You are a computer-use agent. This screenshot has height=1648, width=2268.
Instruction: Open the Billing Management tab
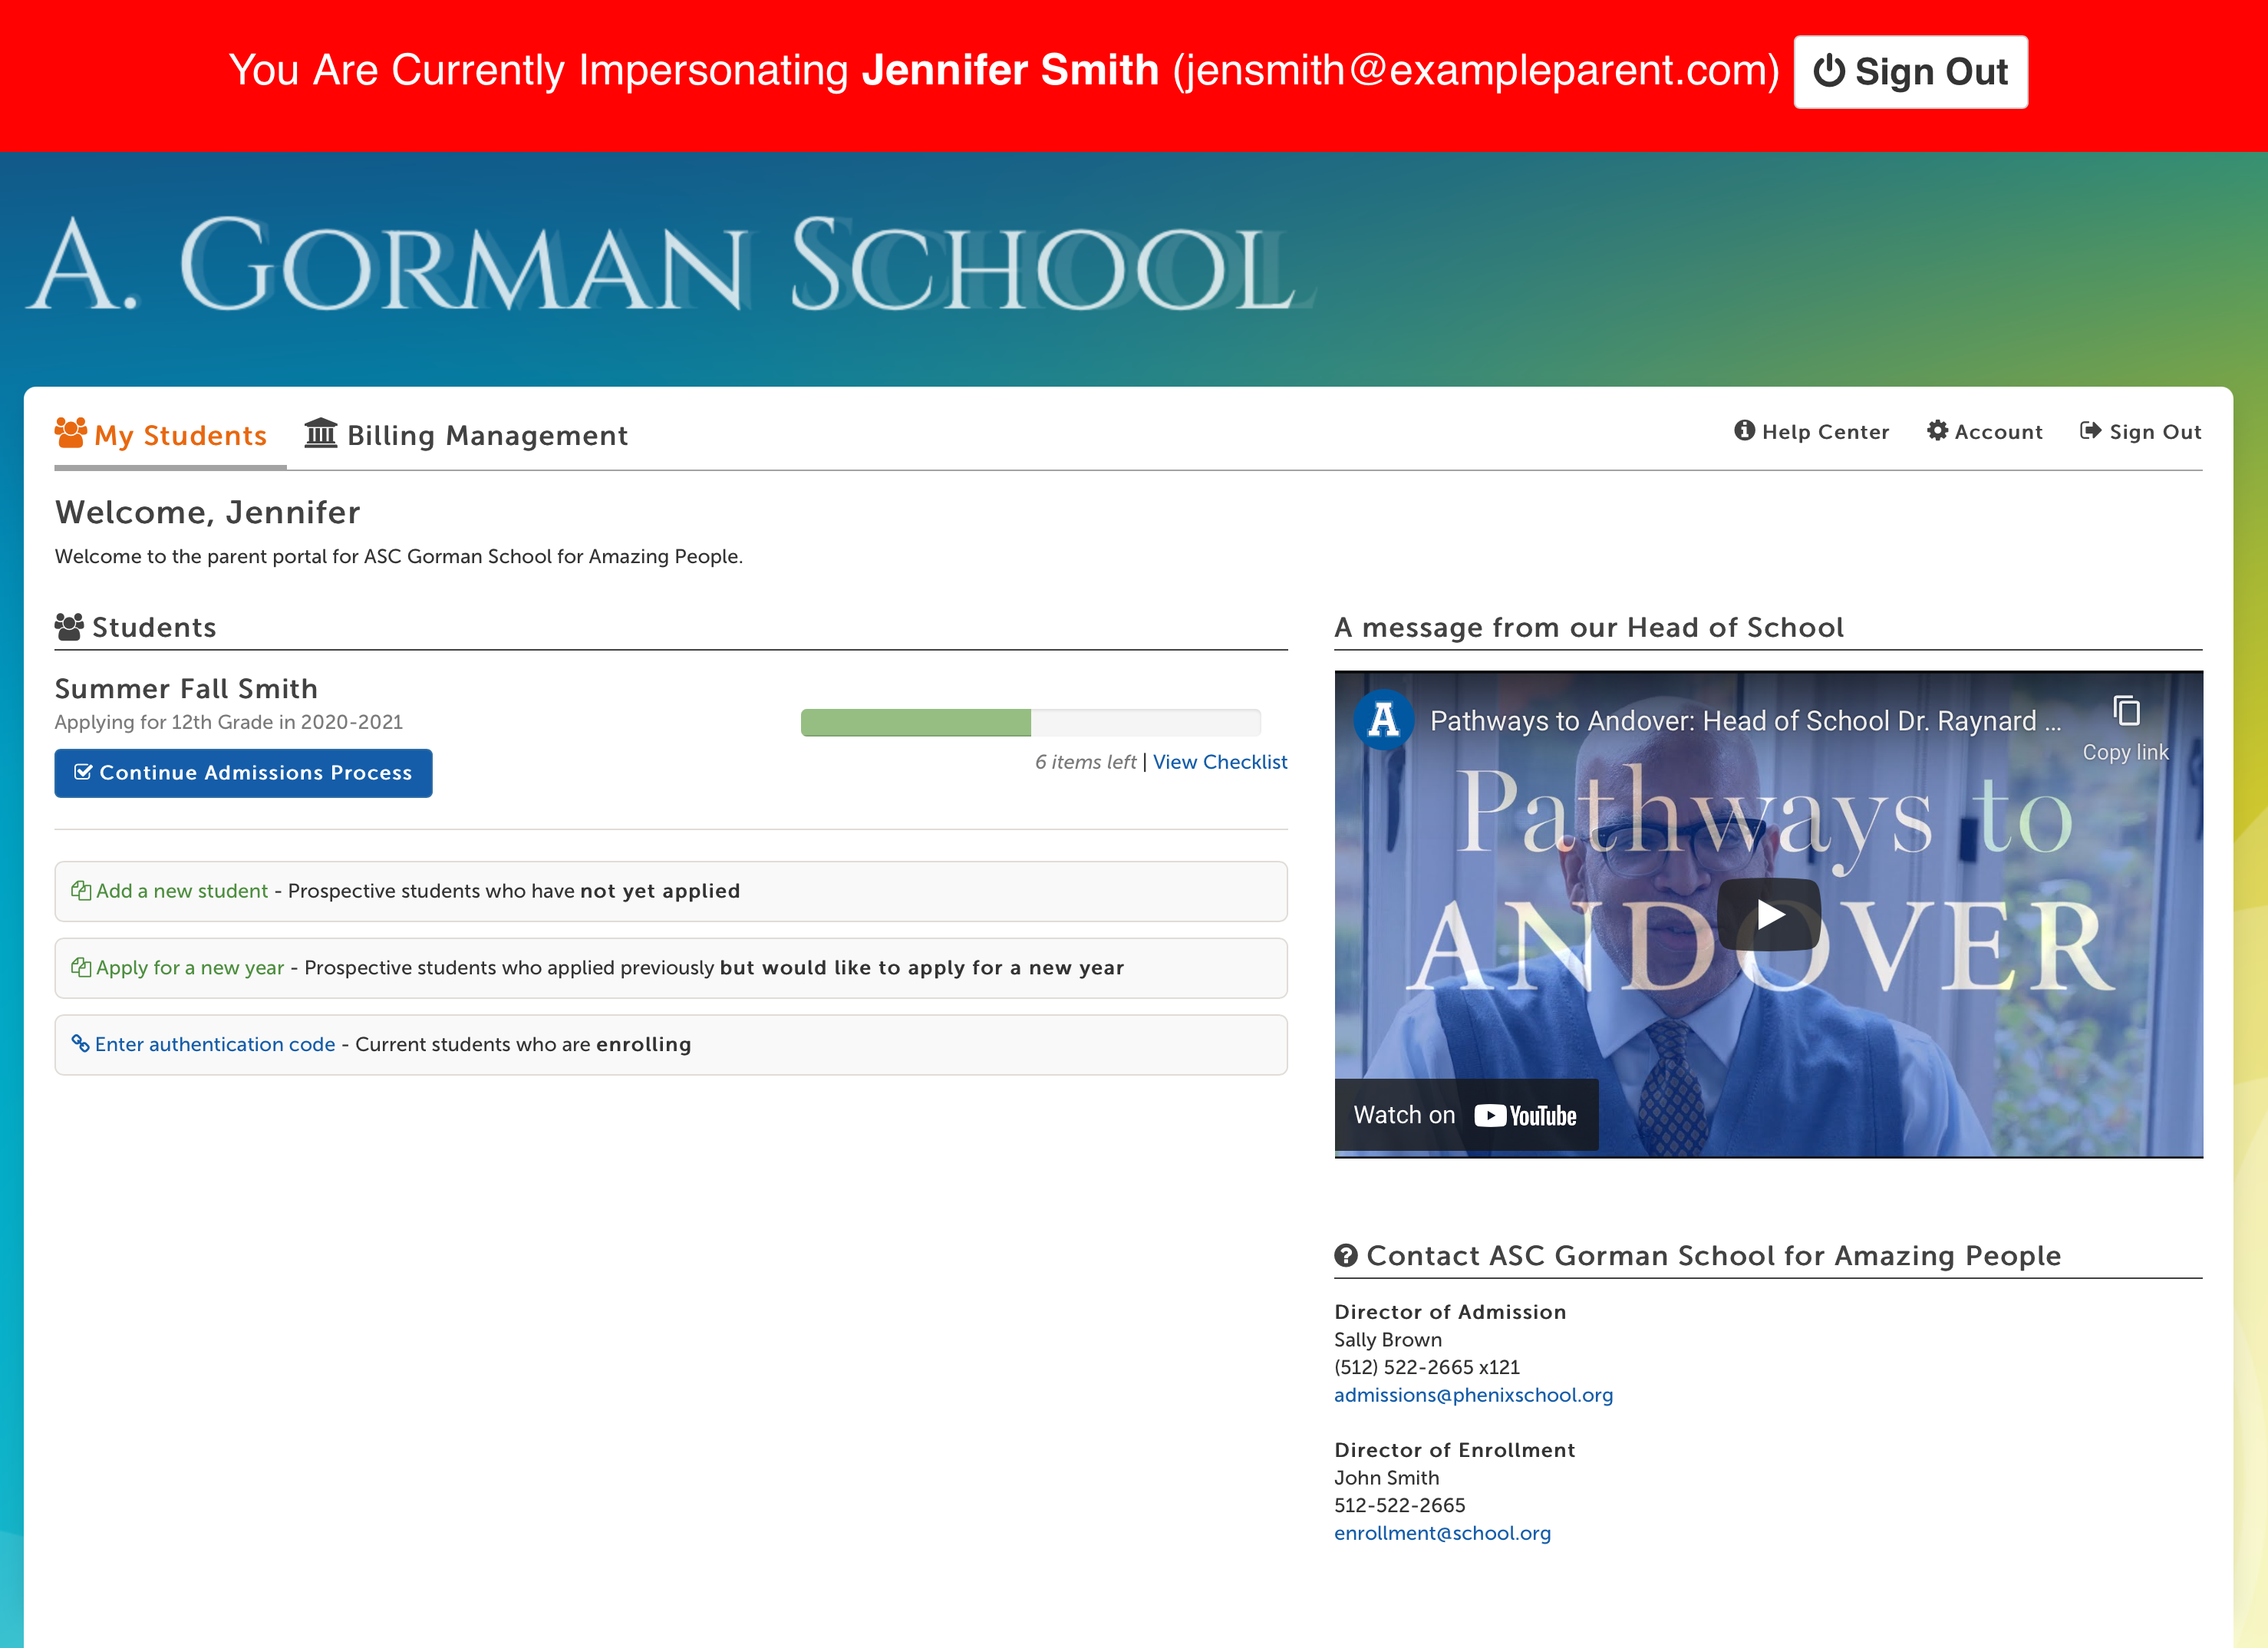click(487, 435)
